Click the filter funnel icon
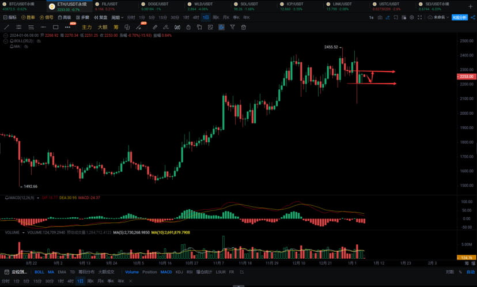 point(232,28)
